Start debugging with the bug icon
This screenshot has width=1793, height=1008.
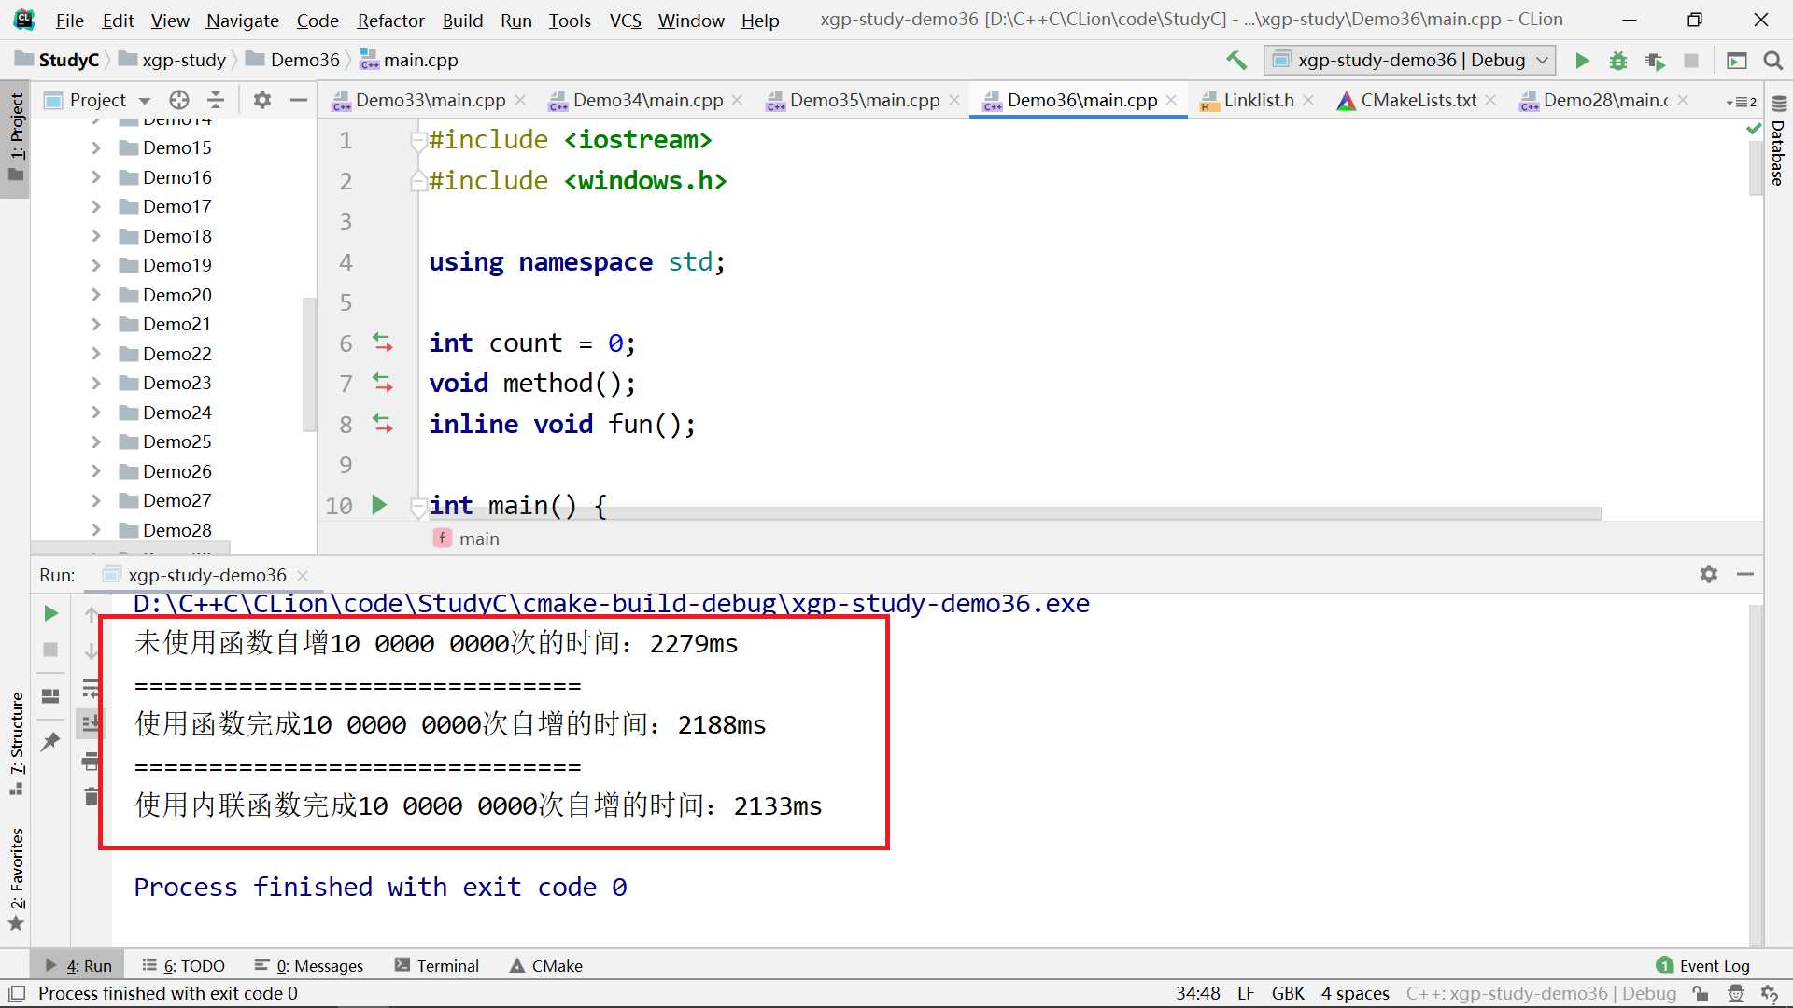[1618, 61]
